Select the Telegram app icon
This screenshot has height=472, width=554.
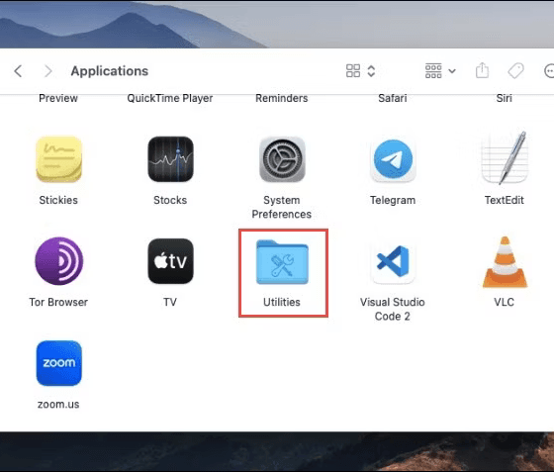click(393, 159)
